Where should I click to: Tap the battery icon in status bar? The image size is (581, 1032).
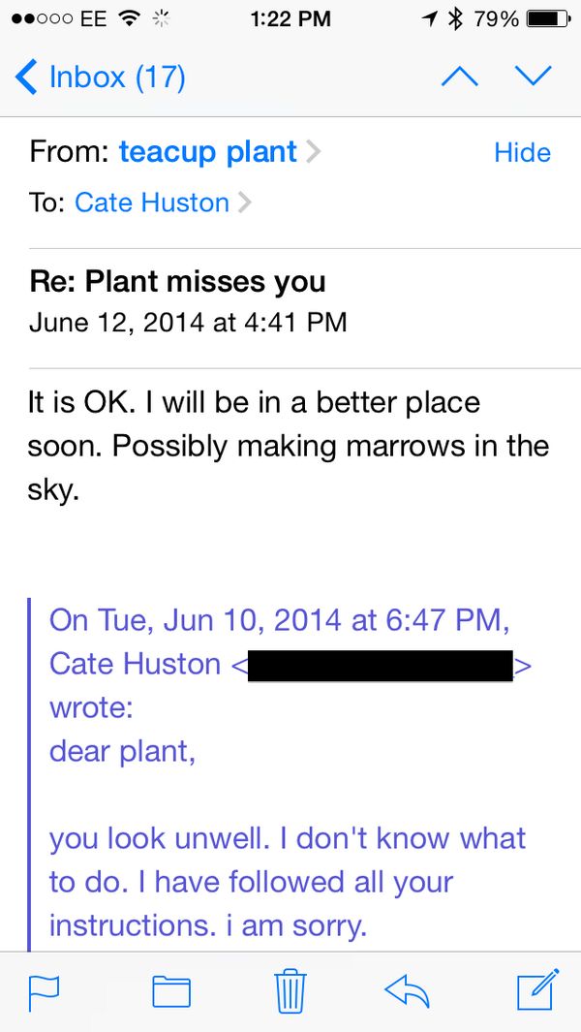547,18
